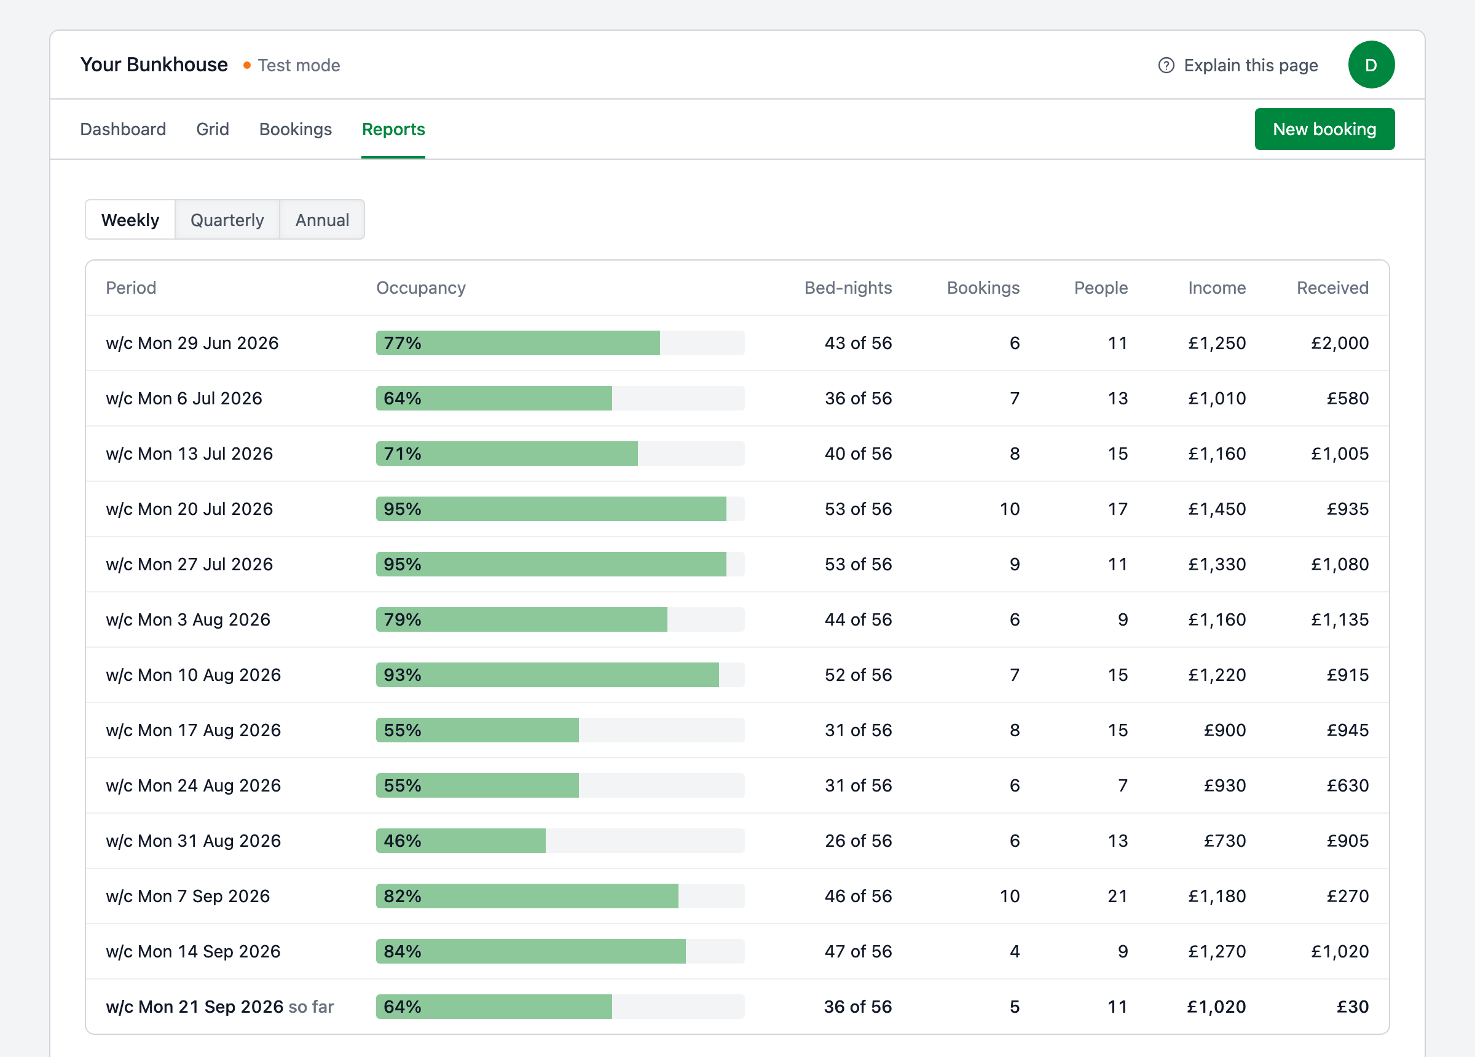
Task: Click the 52 of 56 bed-nights value
Action: point(858,675)
